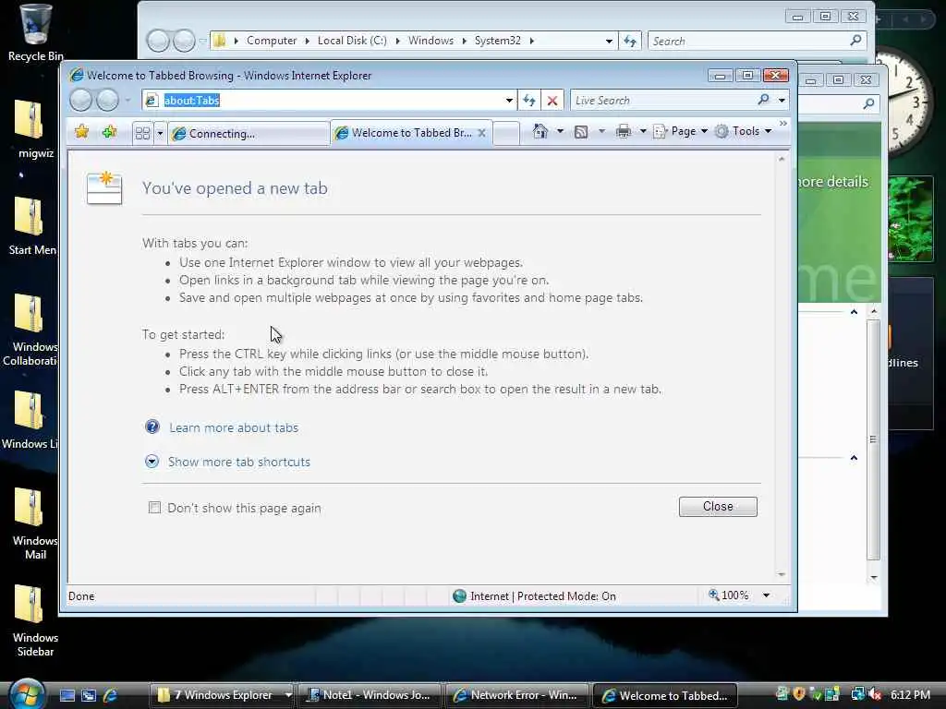Switch to Note1 - Windows Journal taskbar button

click(x=370, y=695)
